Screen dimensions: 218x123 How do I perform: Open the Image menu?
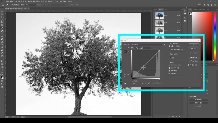pos(17,1)
